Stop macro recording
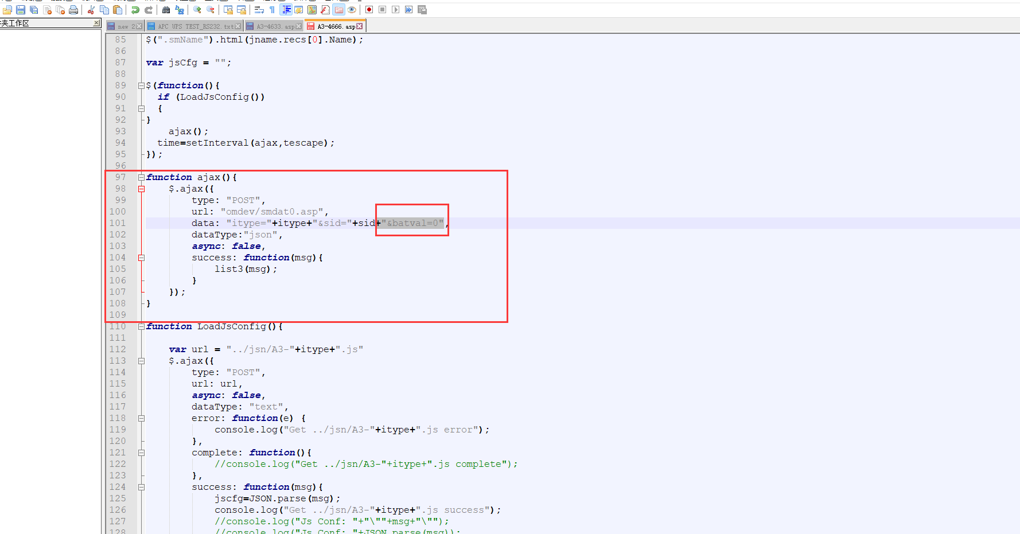This screenshot has height=534, width=1020. (382, 10)
